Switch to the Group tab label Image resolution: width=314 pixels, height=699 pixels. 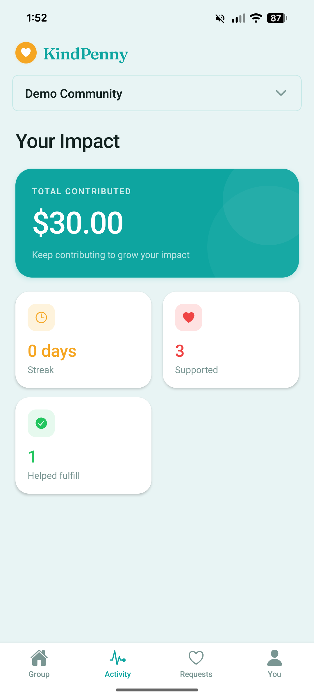click(39, 674)
